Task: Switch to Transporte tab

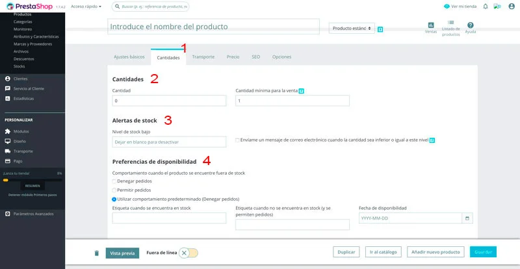Action: pyautogui.click(x=203, y=57)
